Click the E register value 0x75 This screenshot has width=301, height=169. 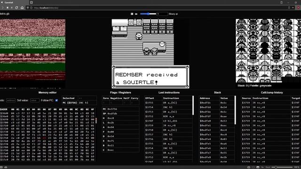pyautogui.click(x=111, y=141)
